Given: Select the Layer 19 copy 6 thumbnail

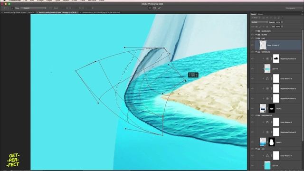Looking at the screenshot, I should click(x=263, y=45).
